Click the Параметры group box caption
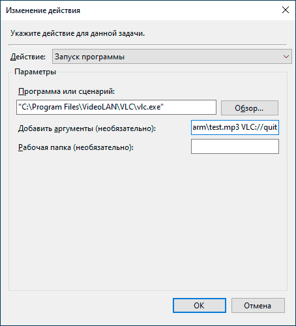 (x=35, y=72)
